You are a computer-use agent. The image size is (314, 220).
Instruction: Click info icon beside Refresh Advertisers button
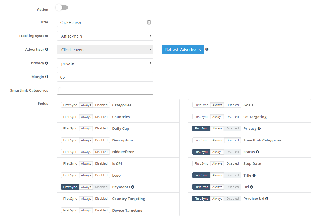[x=207, y=49]
